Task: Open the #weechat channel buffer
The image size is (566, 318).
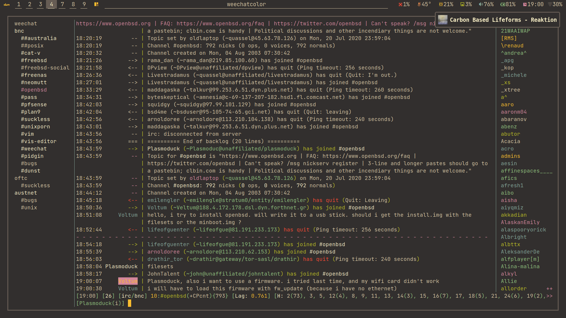Action: [34, 149]
